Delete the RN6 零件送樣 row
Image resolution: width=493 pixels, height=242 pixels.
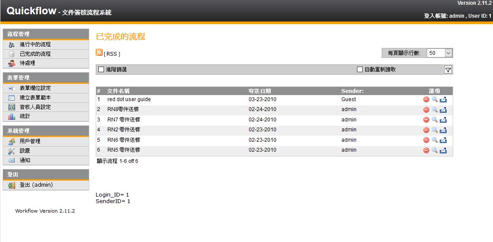pyautogui.click(x=426, y=140)
